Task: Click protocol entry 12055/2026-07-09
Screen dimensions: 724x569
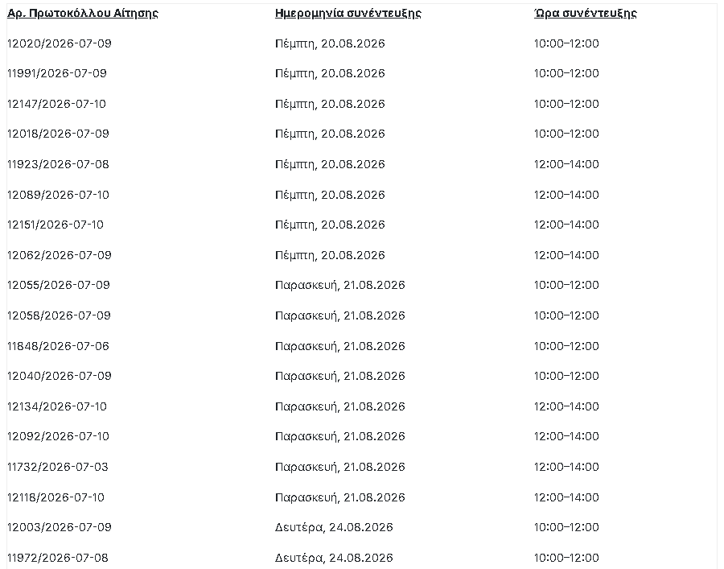Action: [x=59, y=285]
